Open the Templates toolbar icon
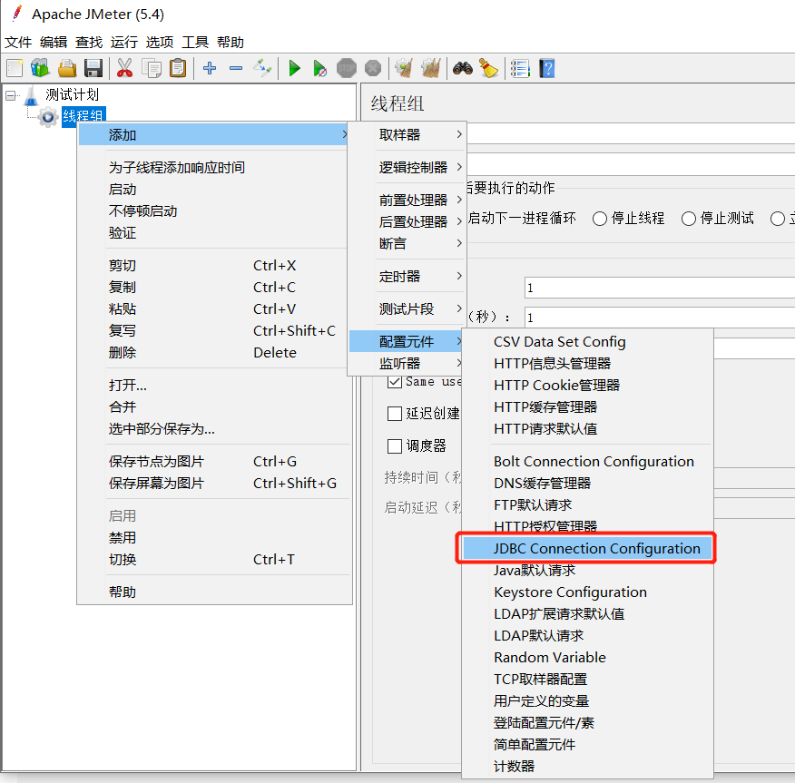 pyautogui.click(x=40, y=68)
